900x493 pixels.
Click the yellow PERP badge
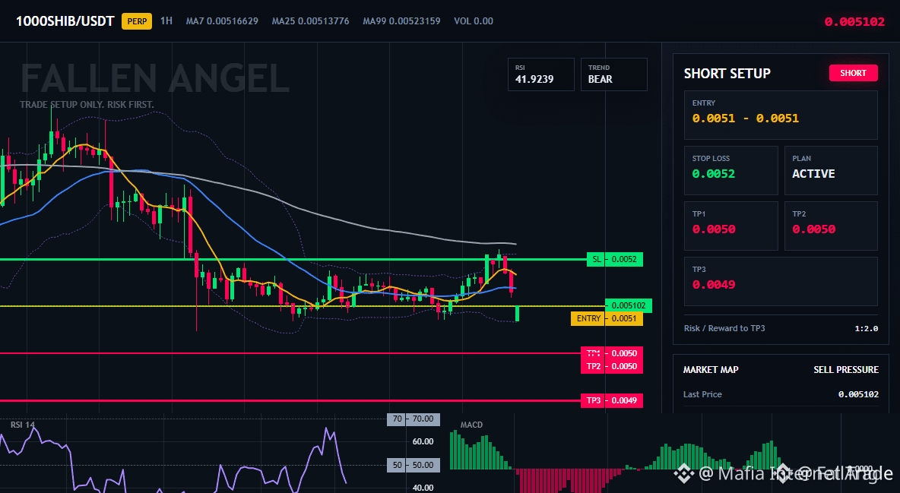coord(137,22)
